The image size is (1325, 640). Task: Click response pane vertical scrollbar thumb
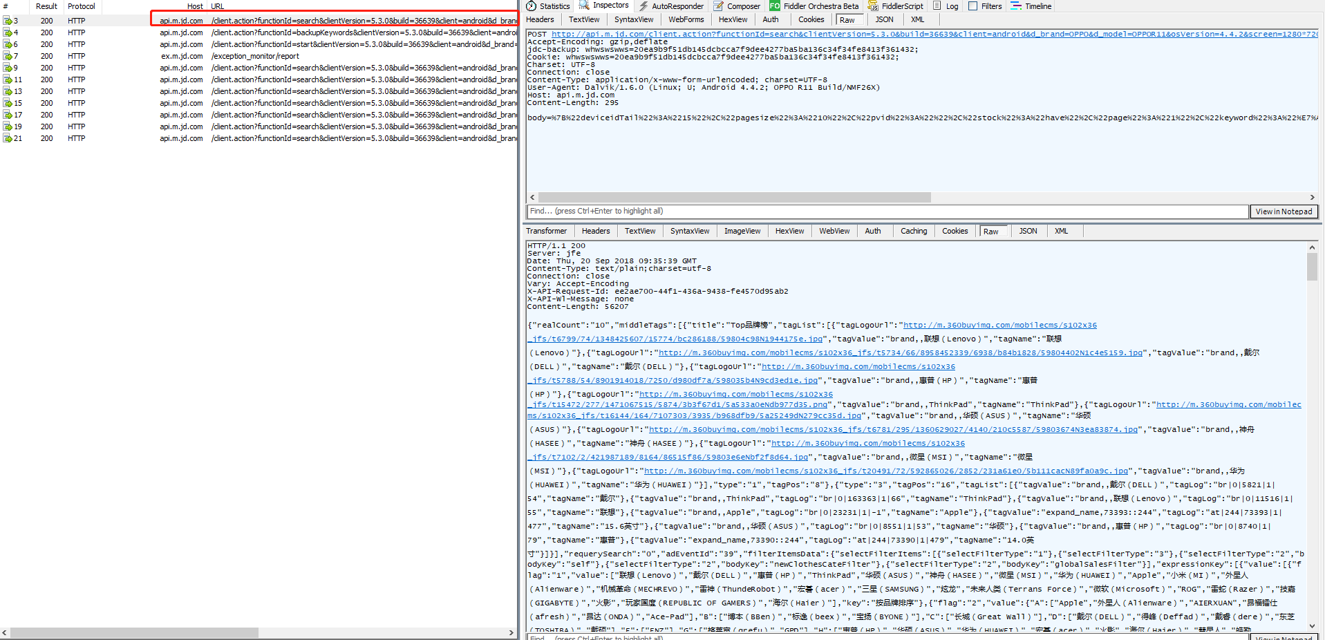1312,267
